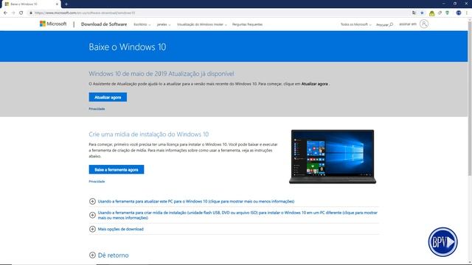Click the Baixe a ferramenta agora button
472x265 pixels.
pos(117,169)
